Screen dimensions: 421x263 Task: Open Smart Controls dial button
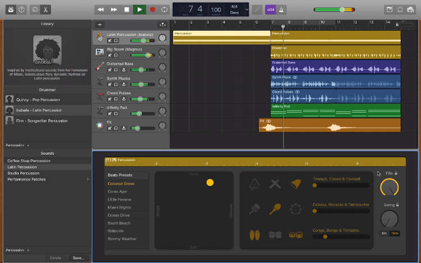(35, 10)
